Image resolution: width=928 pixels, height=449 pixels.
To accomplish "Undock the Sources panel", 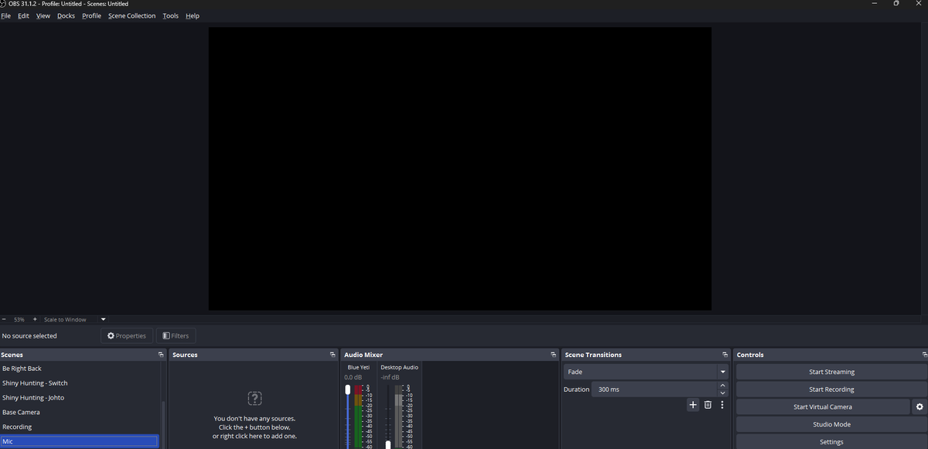I will [333, 355].
